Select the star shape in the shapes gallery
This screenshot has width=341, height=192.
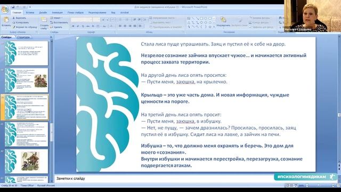coord(210,27)
